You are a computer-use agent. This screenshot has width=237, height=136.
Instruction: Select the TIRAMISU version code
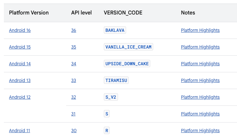(116, 80)
